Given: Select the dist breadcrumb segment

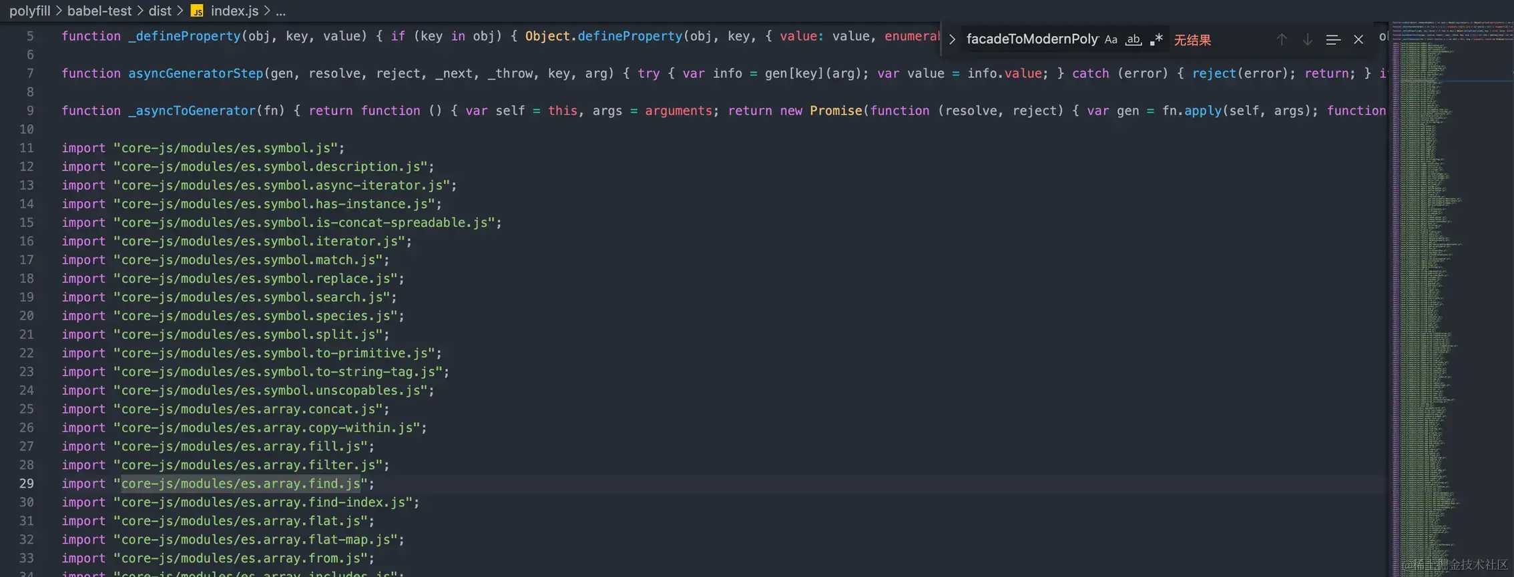Looking at the screenshot, I should coord(160,11).
